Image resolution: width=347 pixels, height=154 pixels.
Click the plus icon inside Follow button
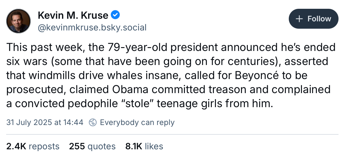(299, 19)
